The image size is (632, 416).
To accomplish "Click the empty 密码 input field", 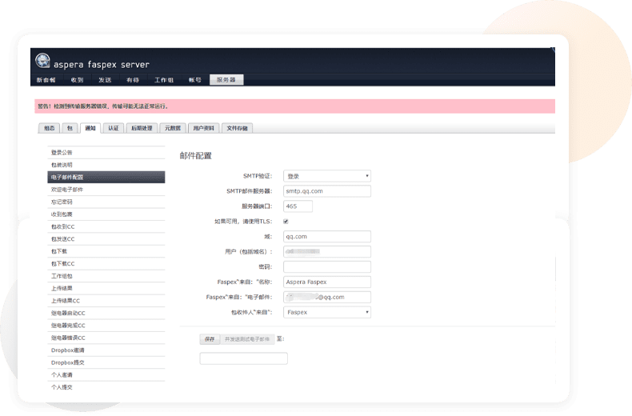I will click(326, 266).
